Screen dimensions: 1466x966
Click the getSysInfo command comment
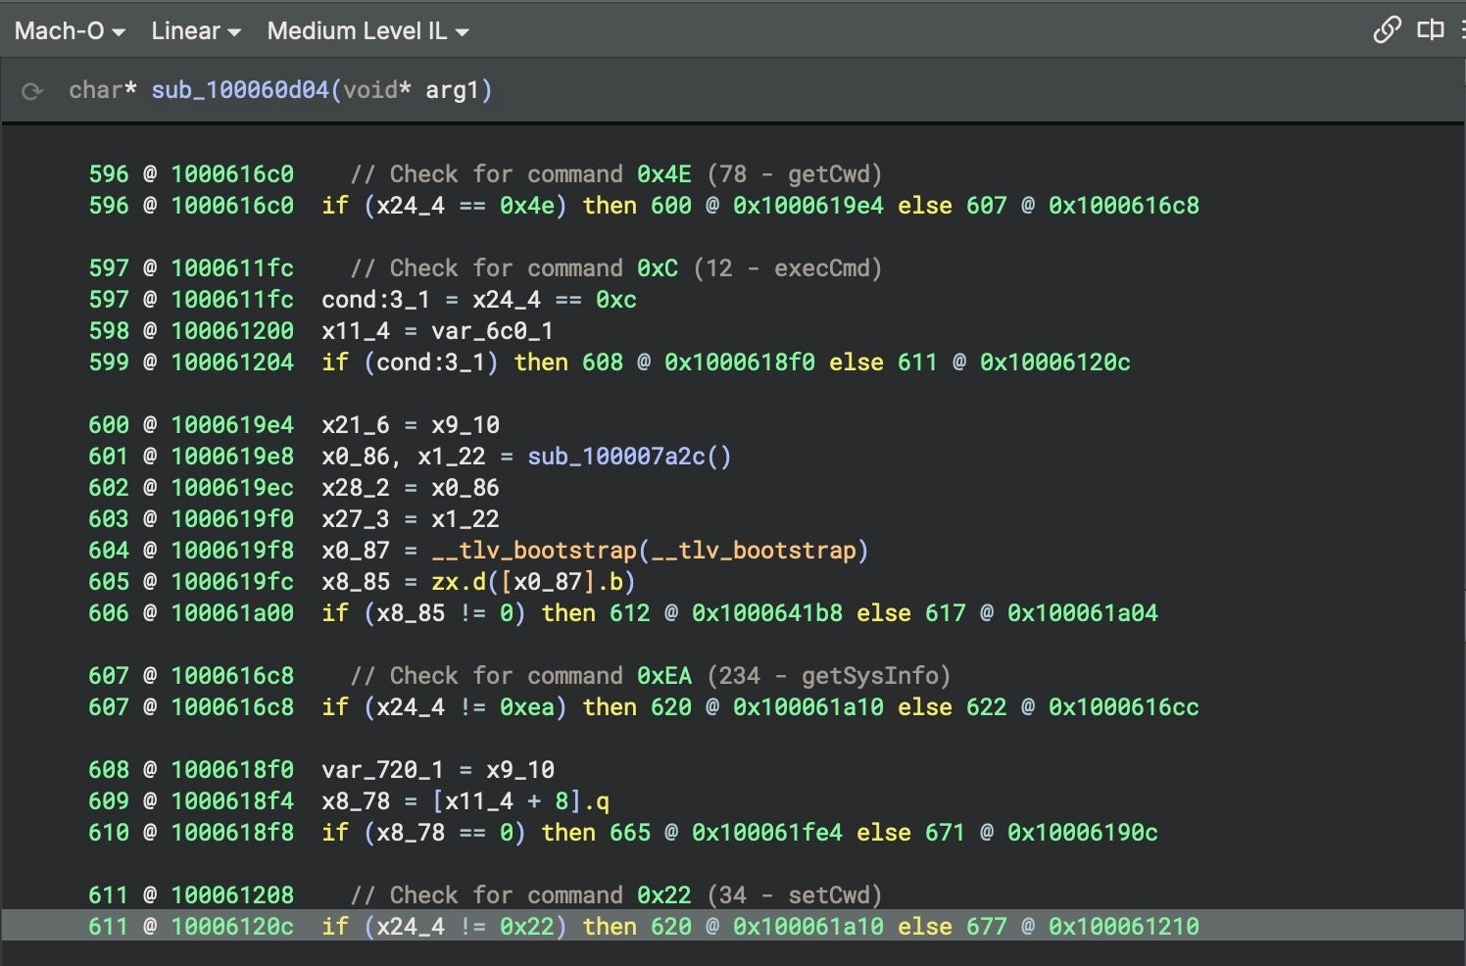tap(651, 676)
